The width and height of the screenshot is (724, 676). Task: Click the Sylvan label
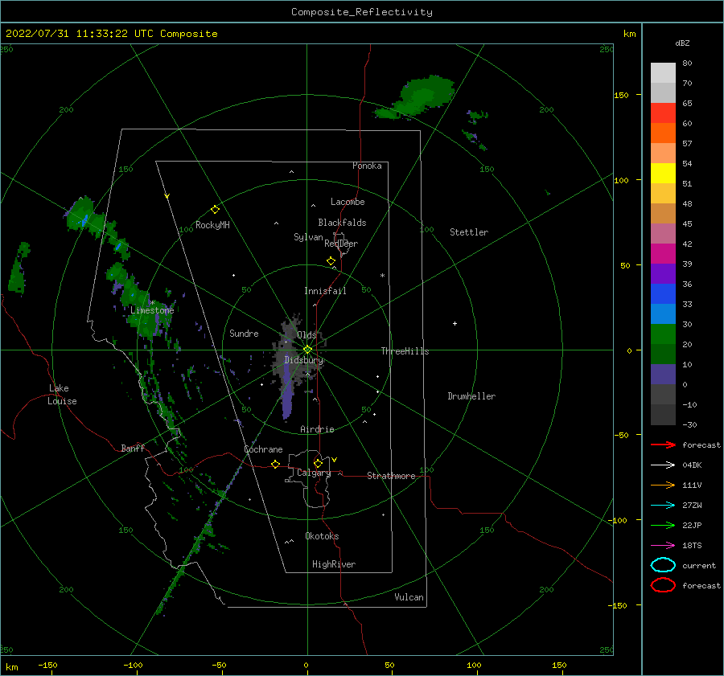[x=308, y=237]
